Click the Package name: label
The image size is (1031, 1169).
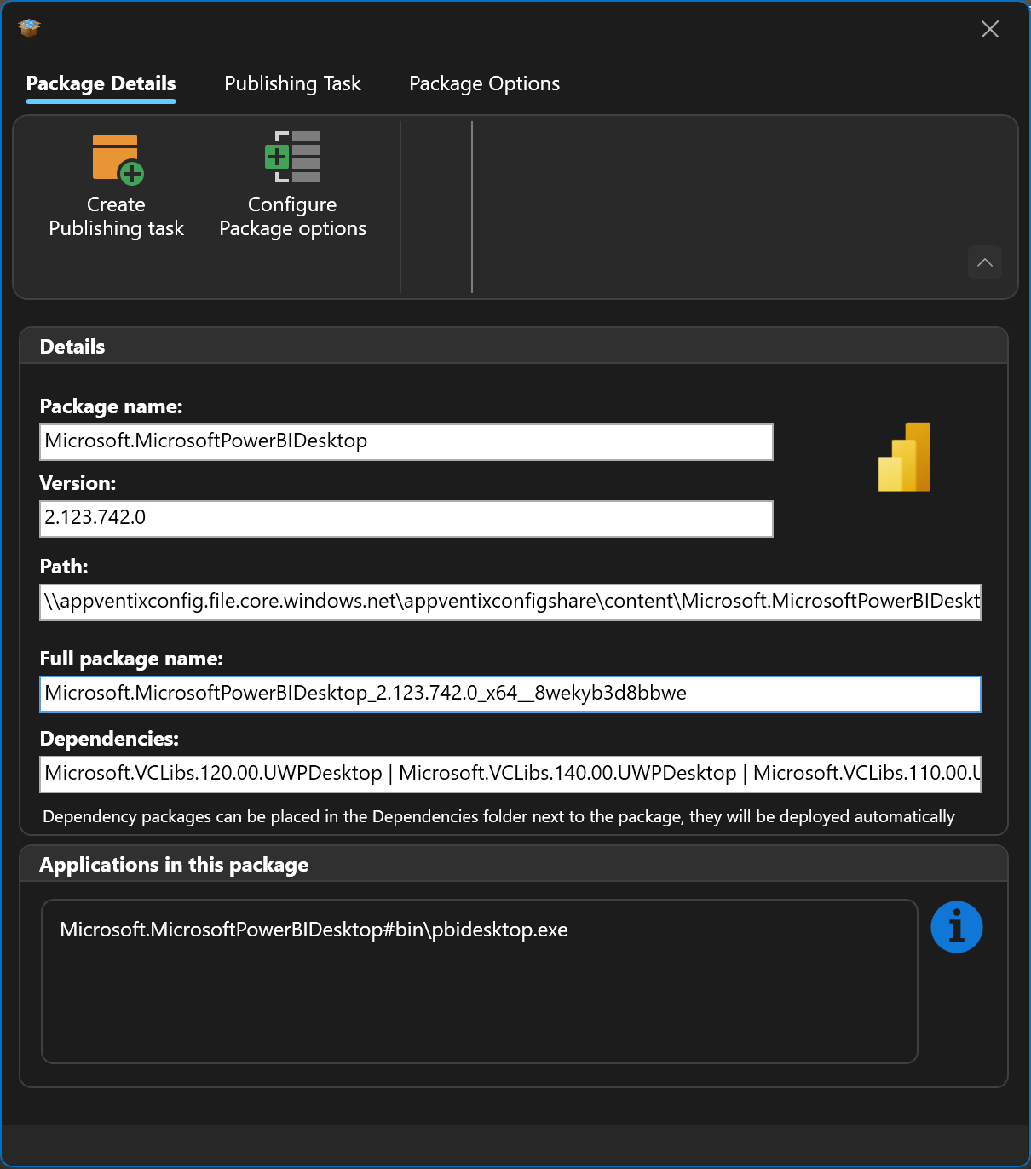(111, 406)
